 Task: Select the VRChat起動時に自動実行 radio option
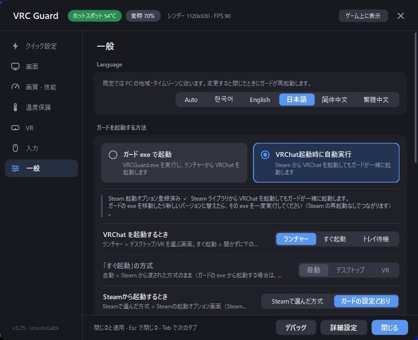326,163
